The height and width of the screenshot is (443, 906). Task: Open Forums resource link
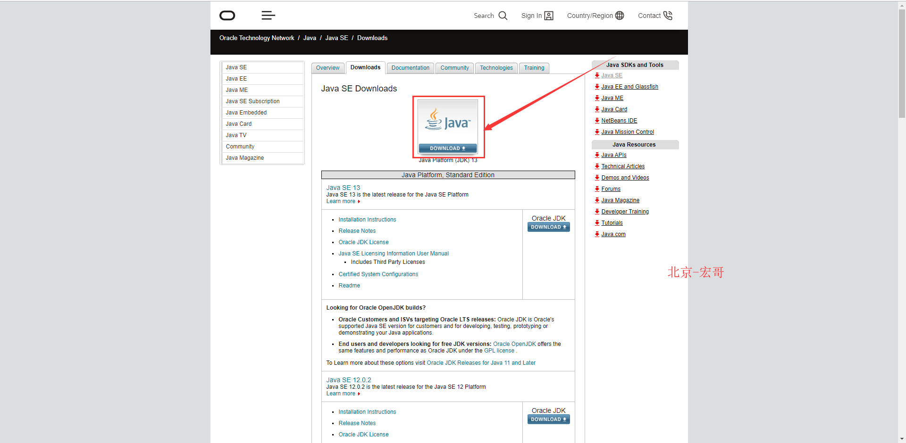(611, 189)
